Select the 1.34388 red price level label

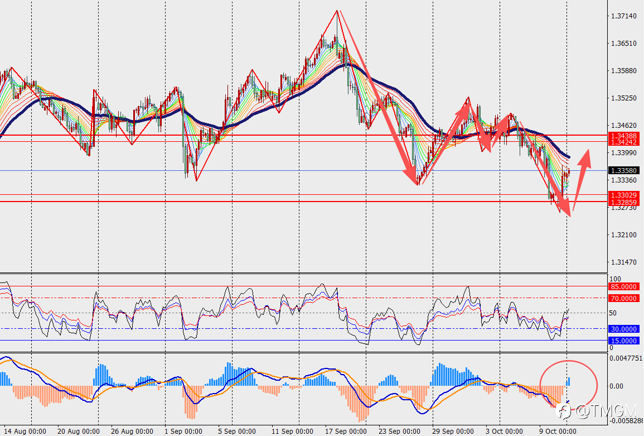623,136
